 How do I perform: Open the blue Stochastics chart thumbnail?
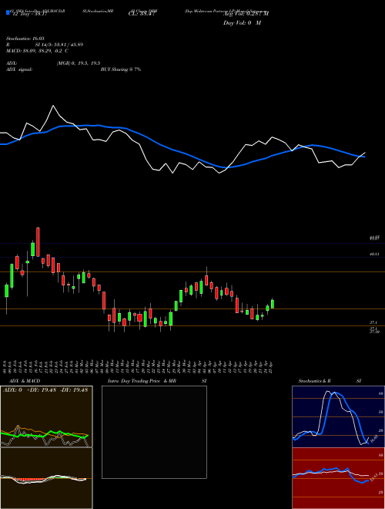(x=338, y=416)
